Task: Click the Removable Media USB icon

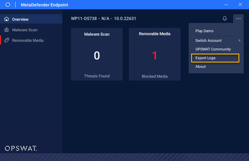Action: (7, 40)
